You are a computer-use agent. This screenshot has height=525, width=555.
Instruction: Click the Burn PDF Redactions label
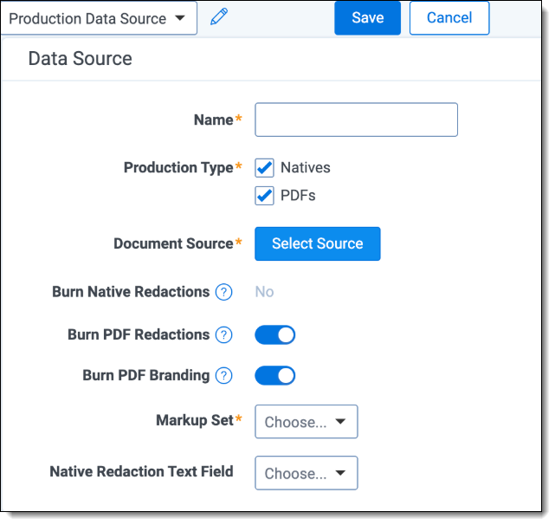[x=139, y=334]
